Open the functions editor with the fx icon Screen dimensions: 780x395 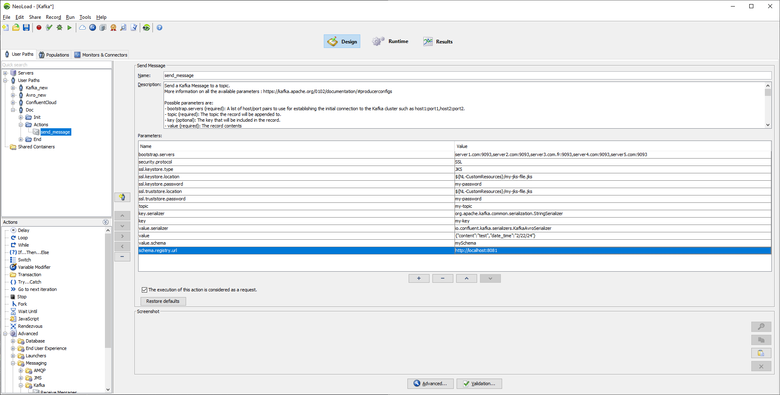(x=92, y=27)
